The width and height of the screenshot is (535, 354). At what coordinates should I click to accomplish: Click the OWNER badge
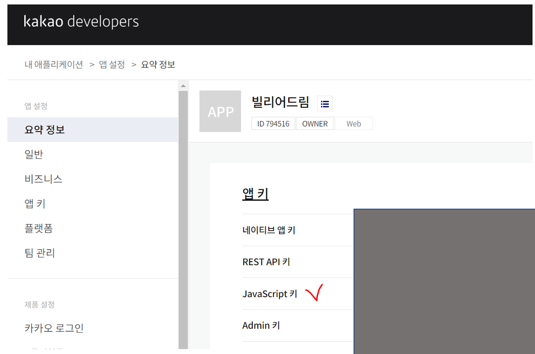315,124
